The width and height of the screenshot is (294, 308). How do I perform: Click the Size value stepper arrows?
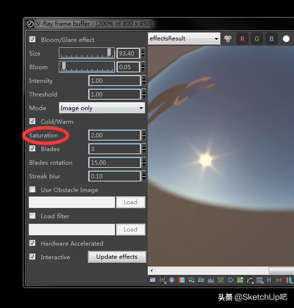click(x=143, y=53)
